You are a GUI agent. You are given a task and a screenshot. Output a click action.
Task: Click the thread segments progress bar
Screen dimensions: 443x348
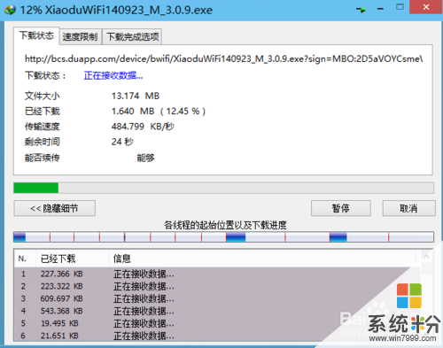point(223,237)
